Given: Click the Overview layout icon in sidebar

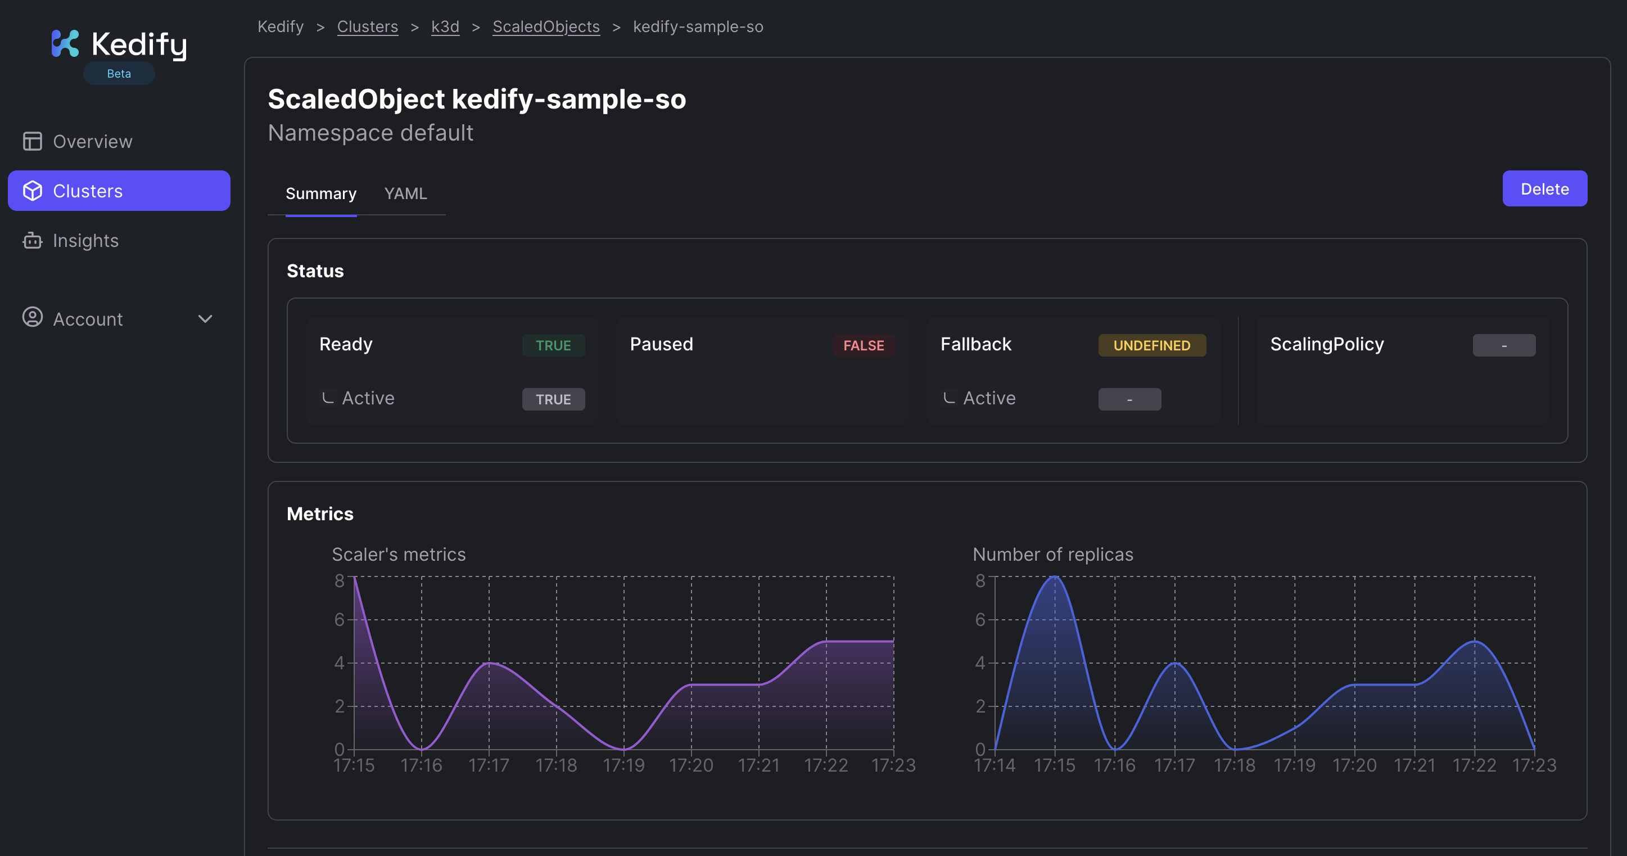Looking at the screenshot, I should pyautogui.click(x=32, y=141).
